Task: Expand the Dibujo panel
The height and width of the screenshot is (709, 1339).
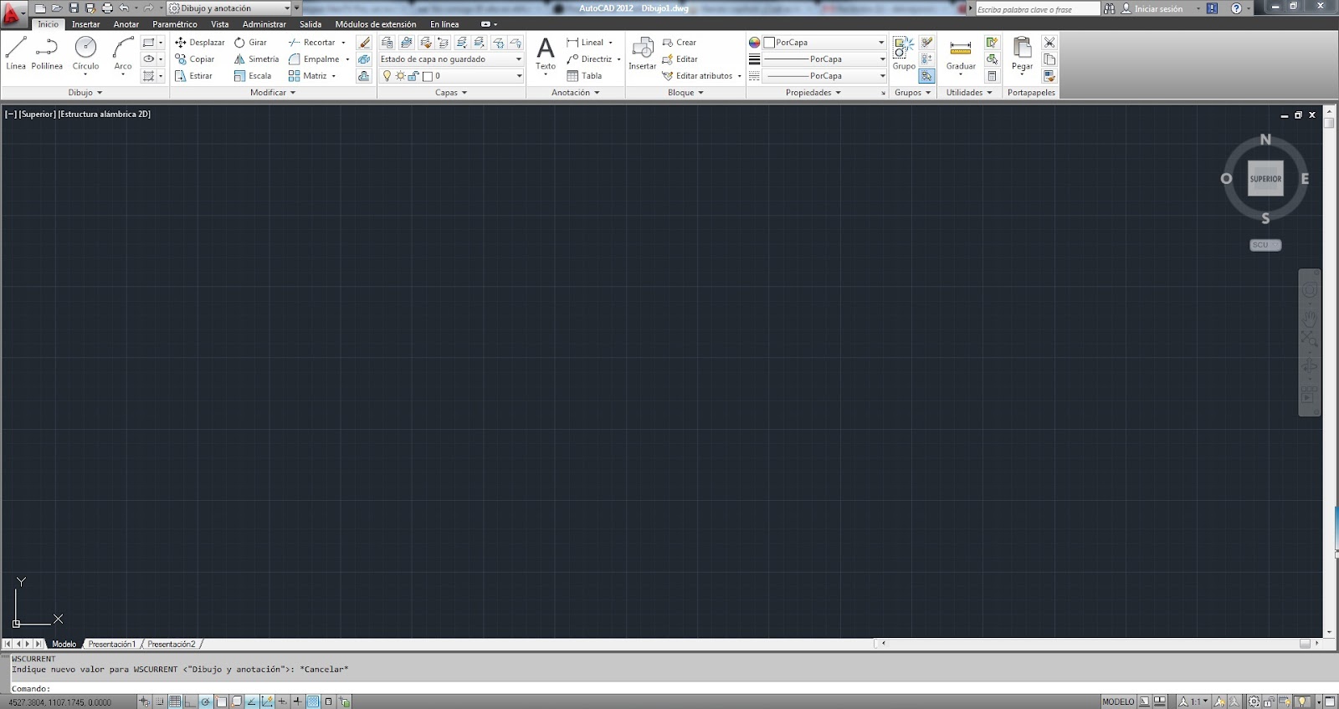Action: click(x=85, y=92)
